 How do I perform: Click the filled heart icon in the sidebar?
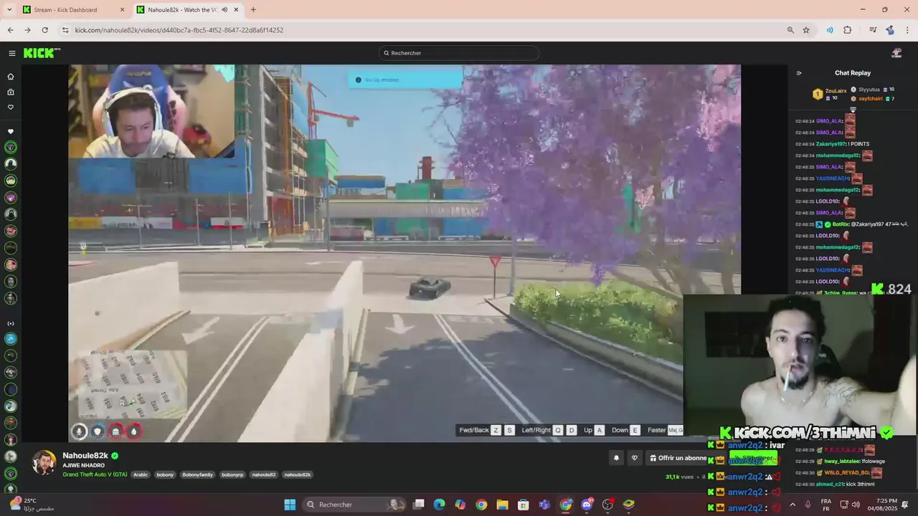(11, 132)
